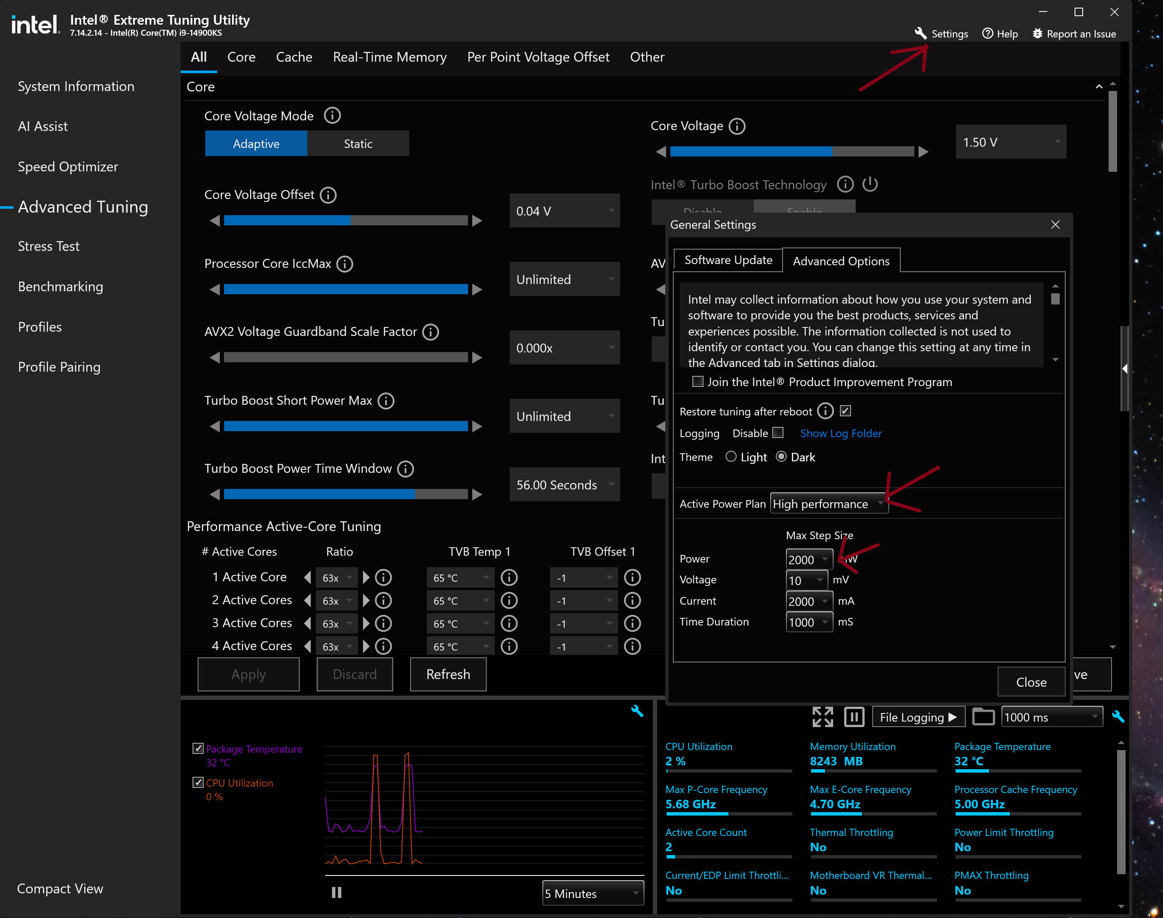This screenshot has height=918, width=1163.
Task: Click the Core Voltage slider track
Action: point(792,151)
